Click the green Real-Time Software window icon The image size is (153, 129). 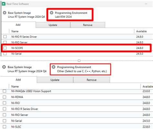coord(4,4)
